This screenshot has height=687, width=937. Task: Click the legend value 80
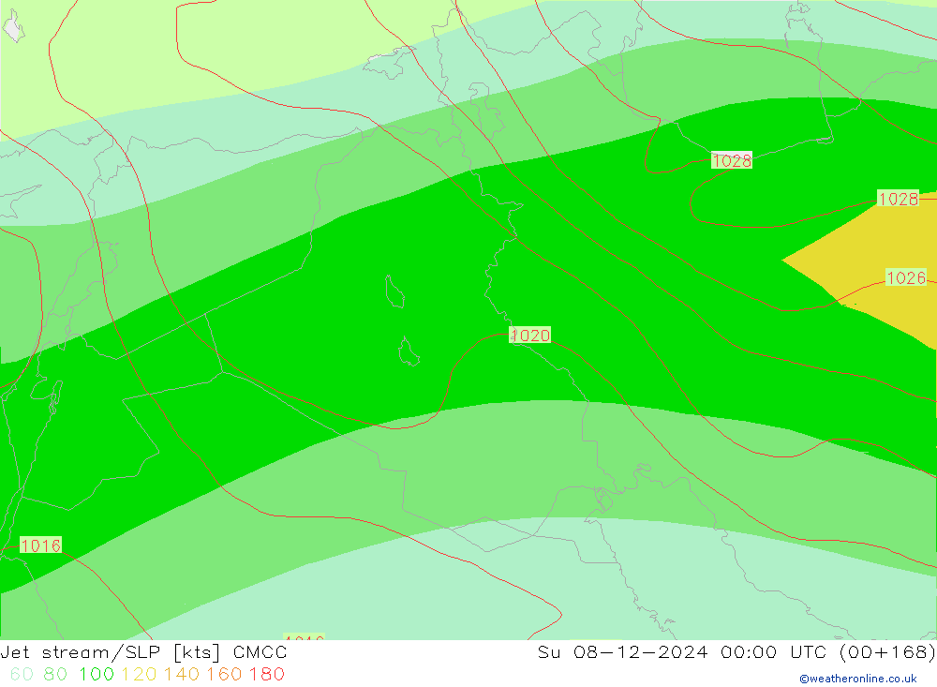tap(55, 675)
